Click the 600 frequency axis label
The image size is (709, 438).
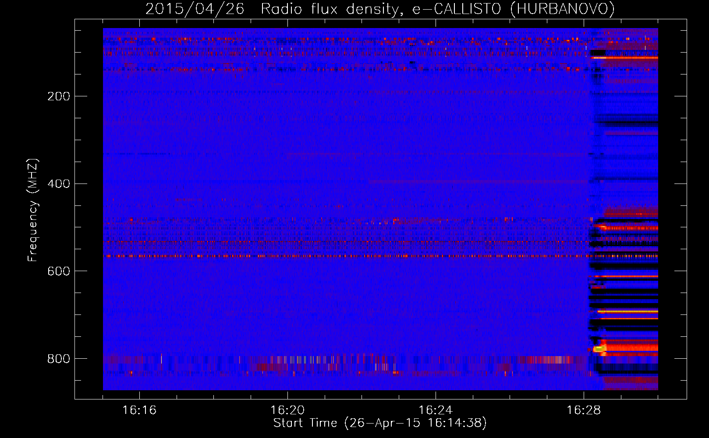(x=59, y=271)
